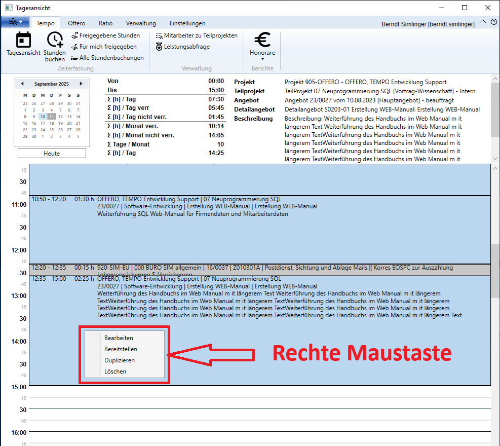Viewport: 500px width, 446px height.
Task: Select Für mich freigegeben
Action: coord(104,47)
